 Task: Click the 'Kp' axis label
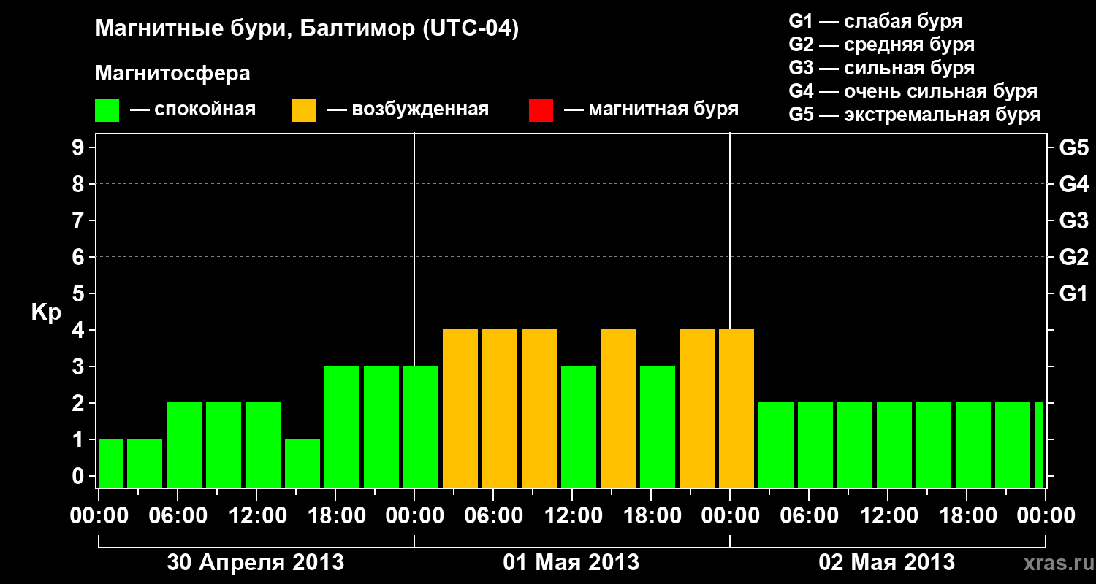[x=46, y=312]
